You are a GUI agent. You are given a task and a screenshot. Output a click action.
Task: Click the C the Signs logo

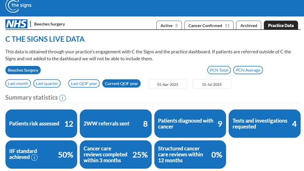[19, 6]
